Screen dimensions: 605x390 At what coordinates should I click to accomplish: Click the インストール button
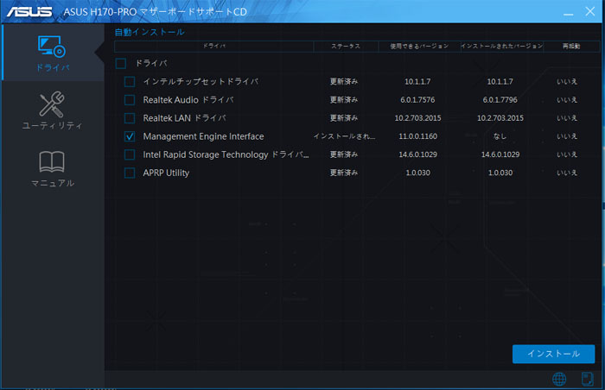(553, 354)
